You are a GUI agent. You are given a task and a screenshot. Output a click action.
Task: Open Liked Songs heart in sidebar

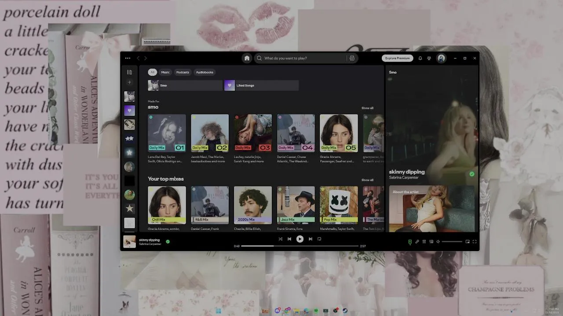129,110
